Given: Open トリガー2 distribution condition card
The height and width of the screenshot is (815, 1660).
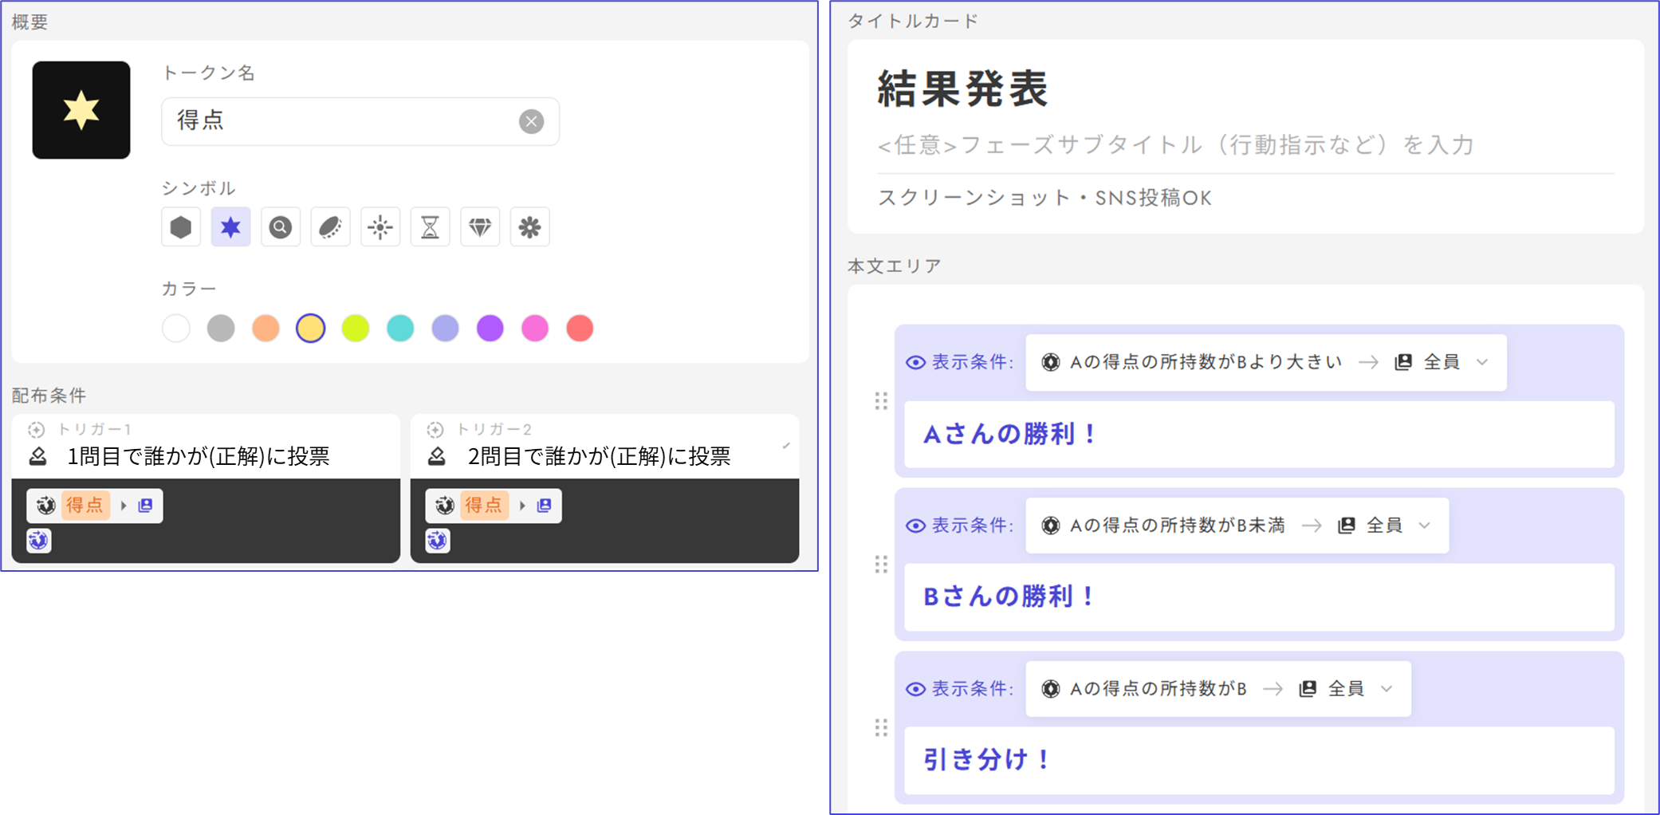Looking at the screenshot, I should 604,447.
